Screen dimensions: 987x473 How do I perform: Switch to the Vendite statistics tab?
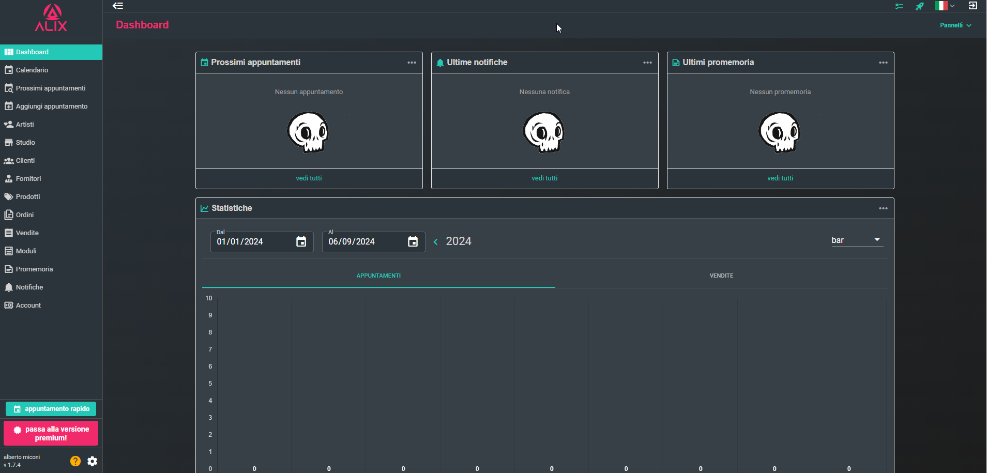pos(721,276)
